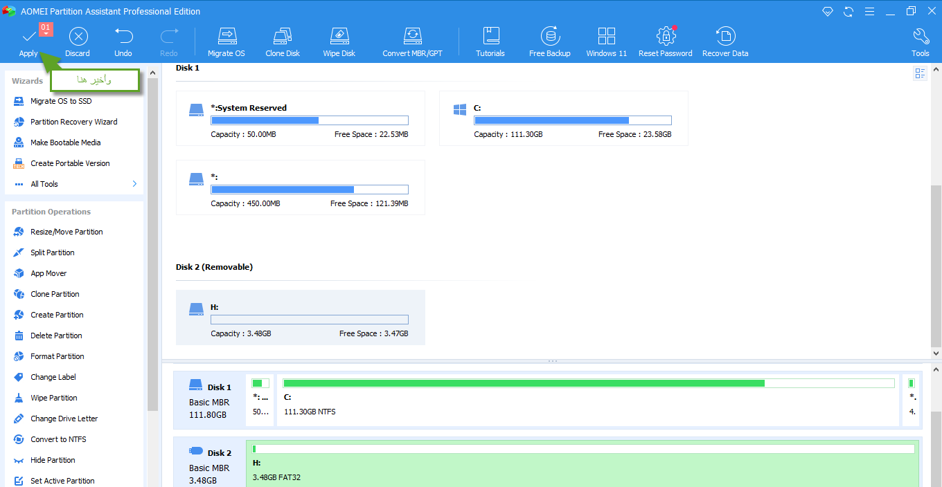Select the C: partition card
The image size is (942, 487).
[564, 118]
